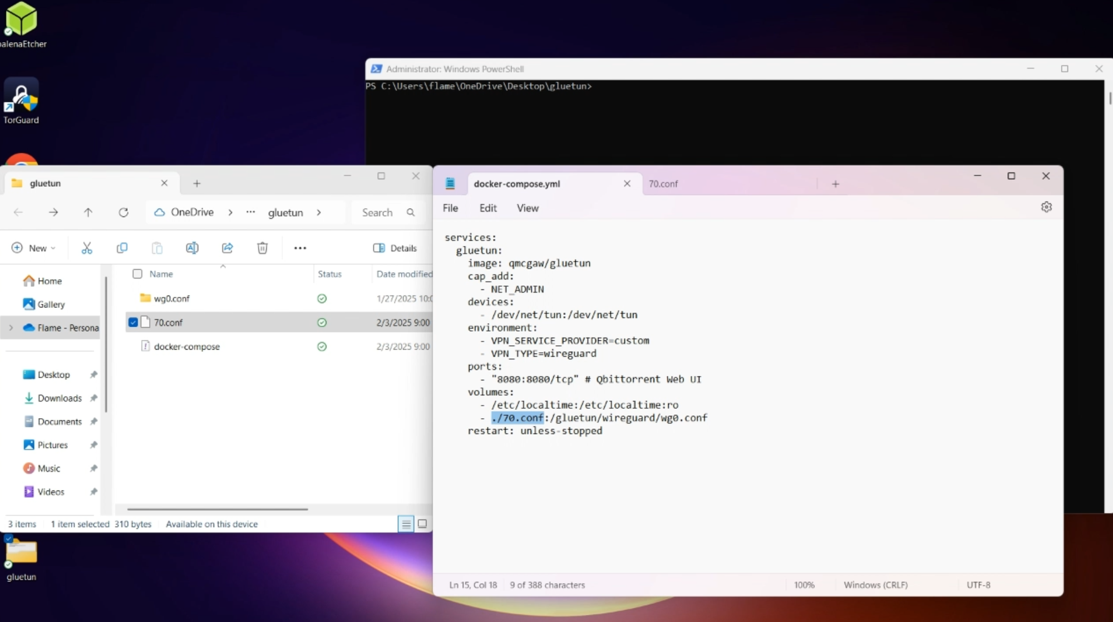1113x622 pixels.
Task: Select the Cut icon in File Explorer toolbar
Action: pos(86,248)
